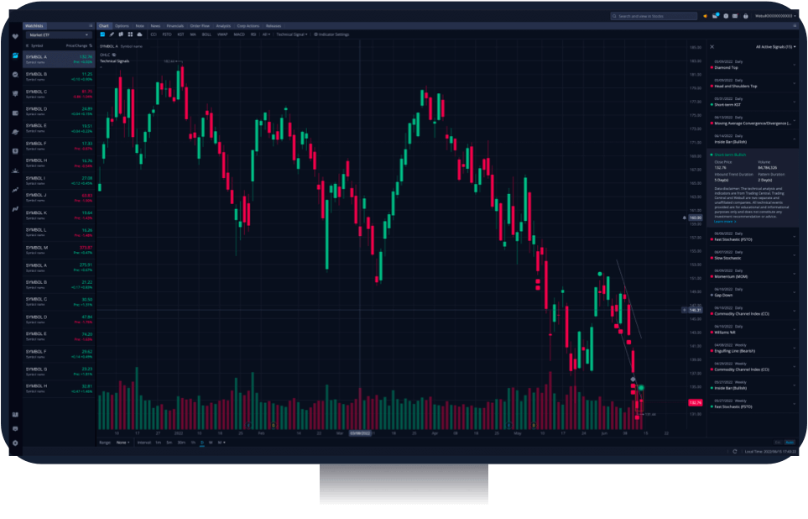Click the pencil drawing tool icon
The width and height of the screenshot is (808, 519).
pos(112,34)
